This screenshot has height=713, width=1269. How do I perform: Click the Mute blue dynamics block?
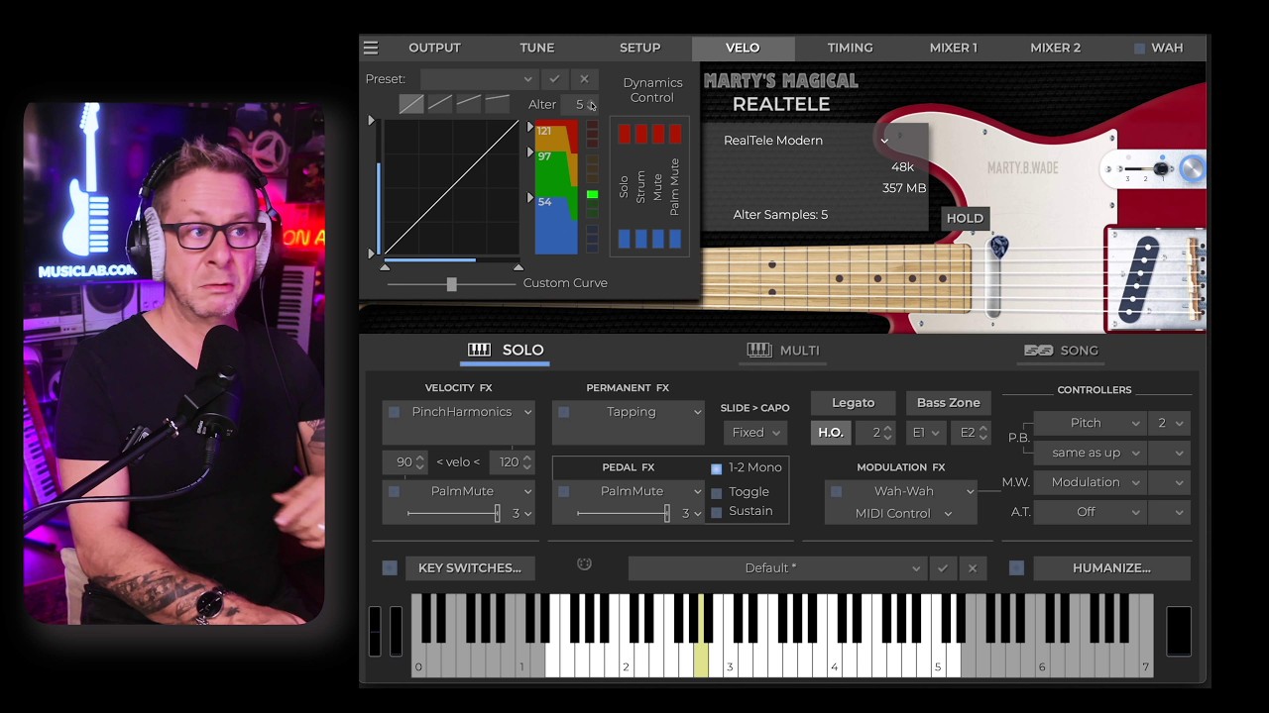pyautogui.click(x=658, y=239)
